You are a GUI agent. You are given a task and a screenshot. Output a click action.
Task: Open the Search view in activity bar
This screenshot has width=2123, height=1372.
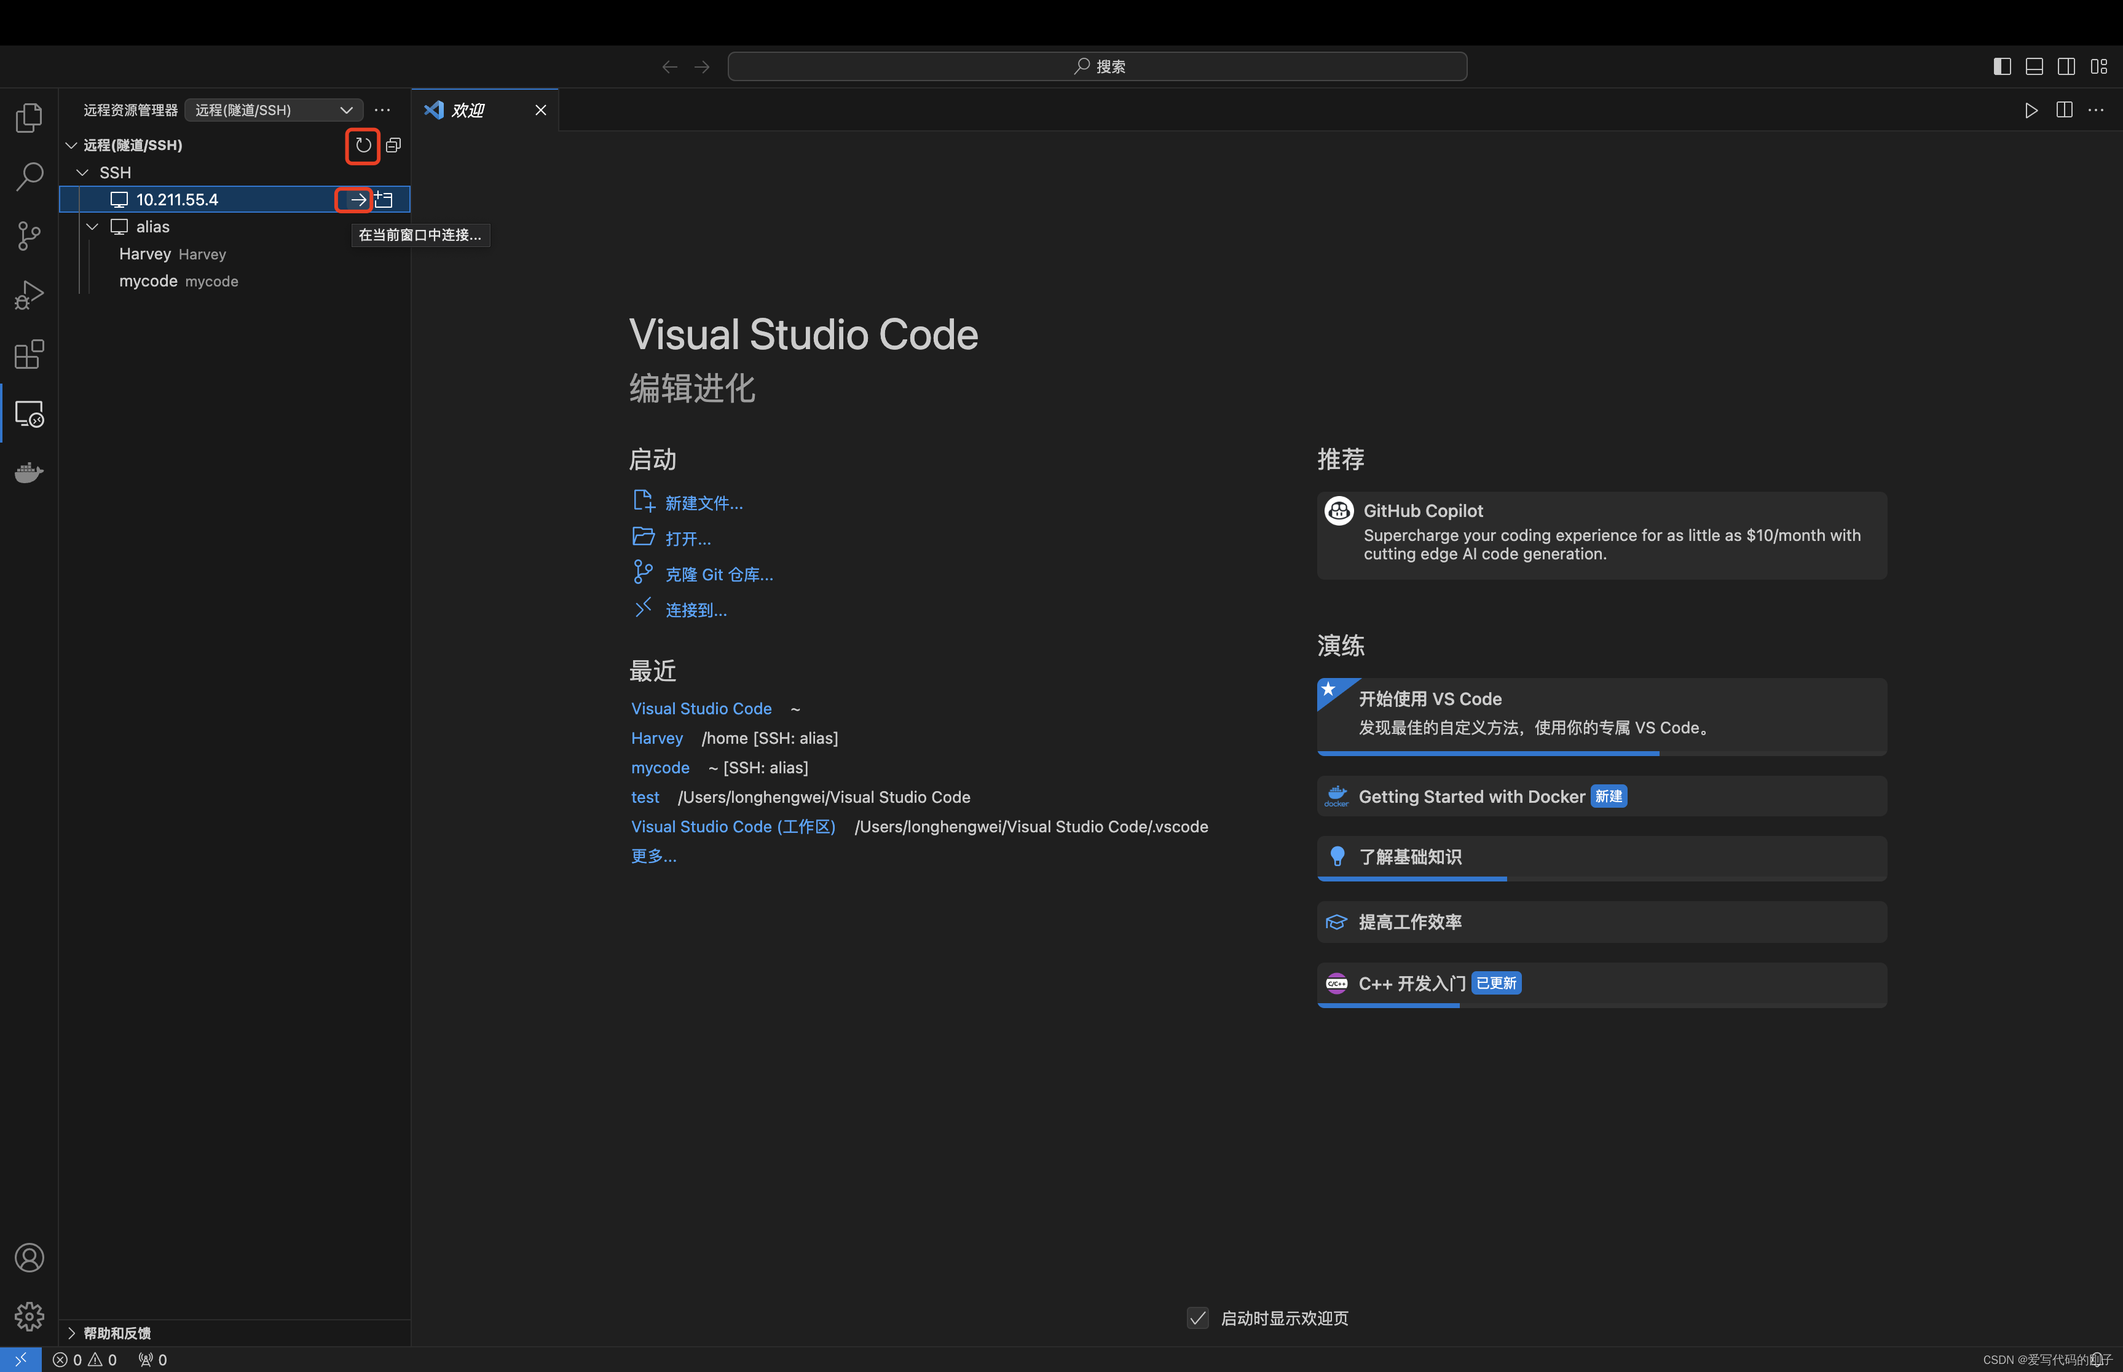click(x=28, y=176)
